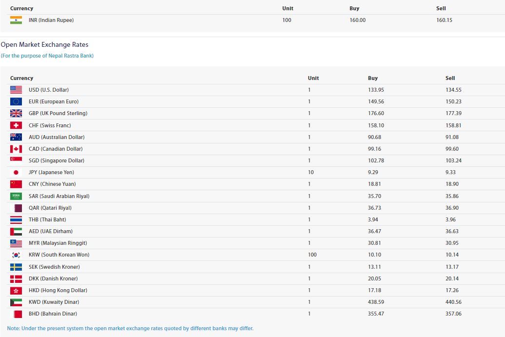Click the UK flag beside GBP

16,113
